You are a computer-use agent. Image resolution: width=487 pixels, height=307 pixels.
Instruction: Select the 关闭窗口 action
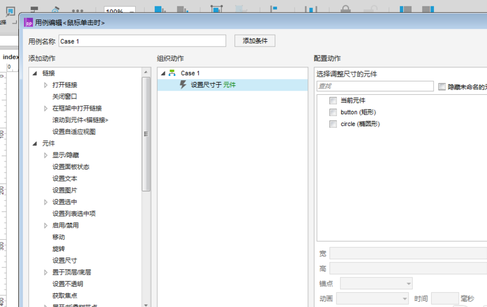[x=64, y=97]
